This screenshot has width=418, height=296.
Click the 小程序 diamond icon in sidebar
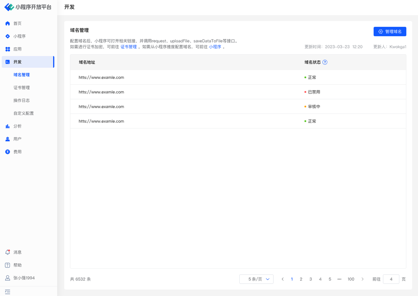pos(8,36)
